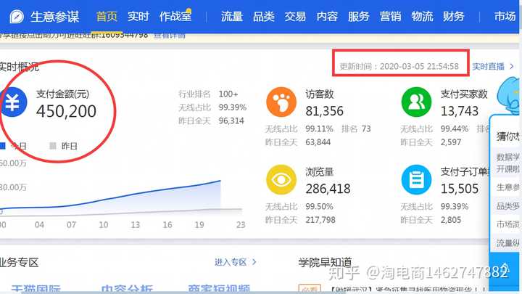
Task: Go to the 流量 menu
Action: click(x=232, y=16)
